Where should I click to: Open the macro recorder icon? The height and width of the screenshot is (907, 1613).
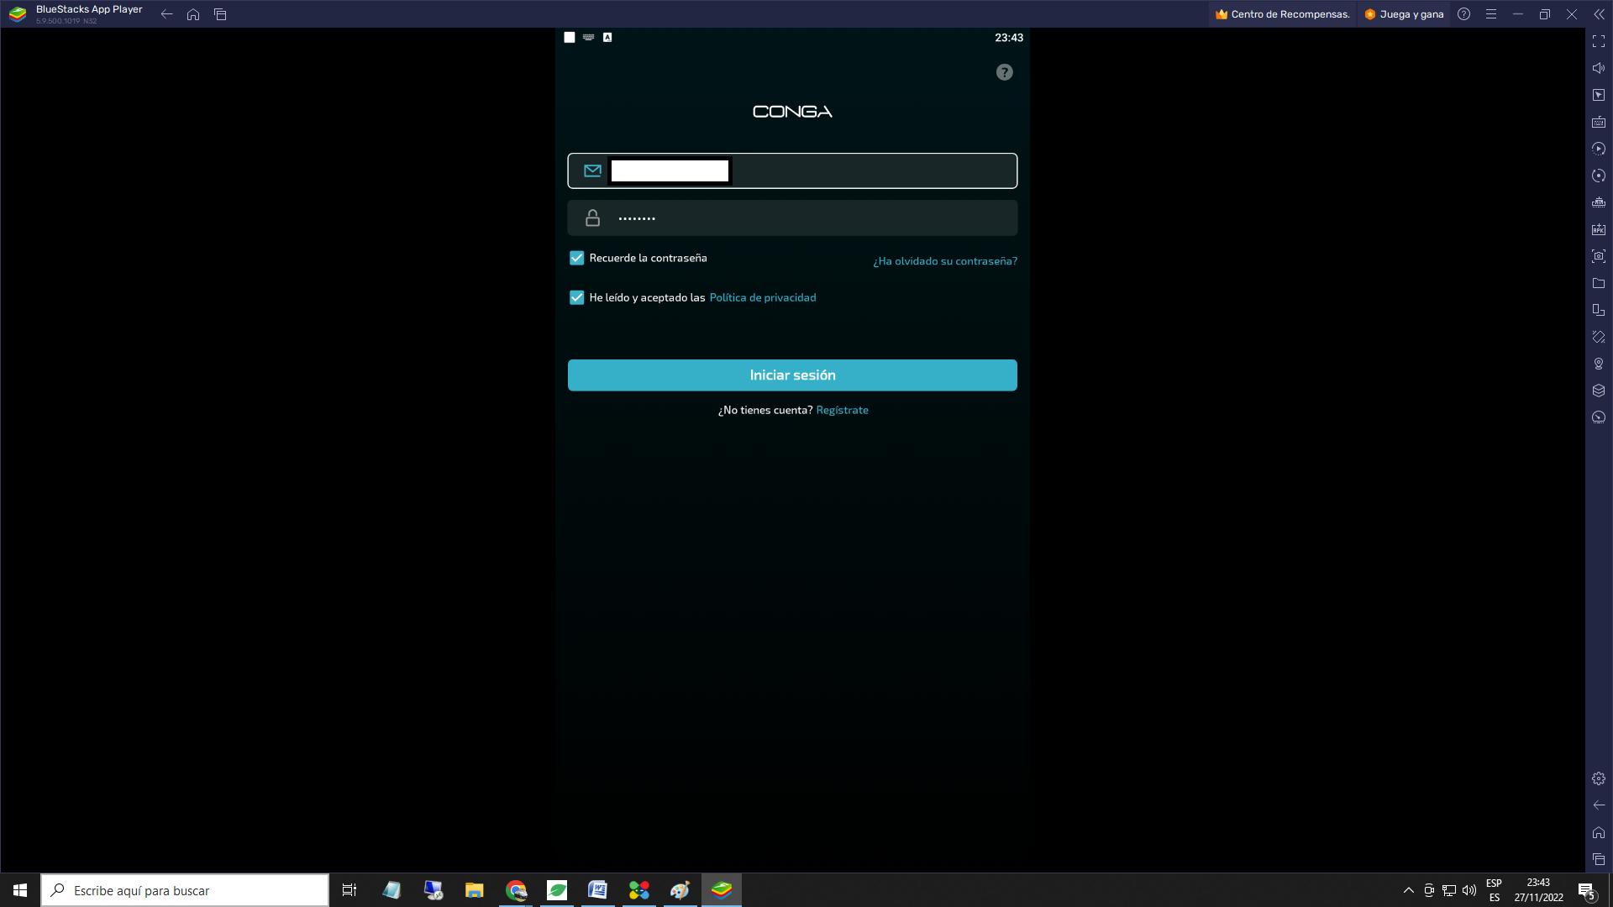[1599, 149]
